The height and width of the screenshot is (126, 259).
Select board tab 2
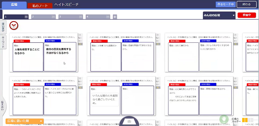(x=44, y=17)
